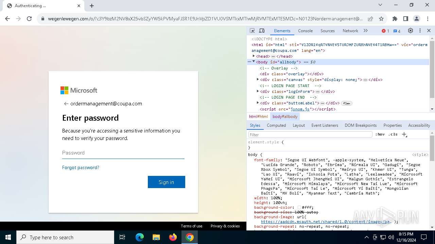
Task: Open the Styles tab
Action: coord(255,125)
